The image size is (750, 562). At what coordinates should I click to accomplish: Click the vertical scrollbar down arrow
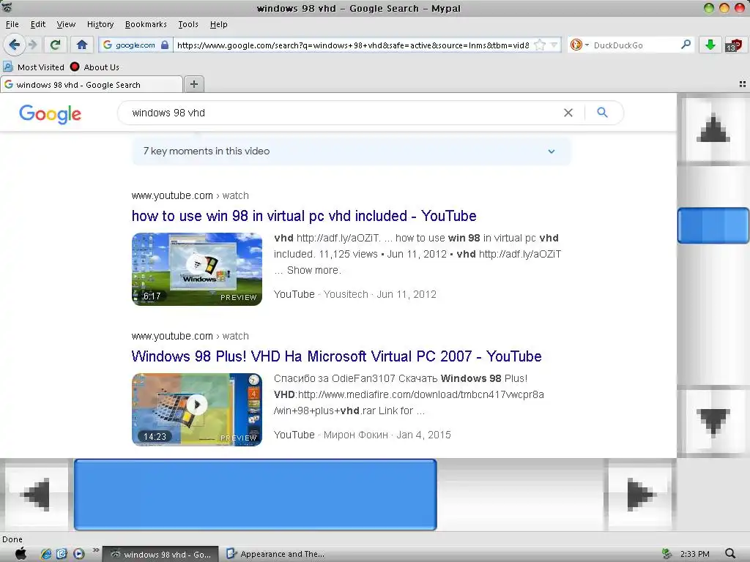pyautogui.click(x=713, y=421)
